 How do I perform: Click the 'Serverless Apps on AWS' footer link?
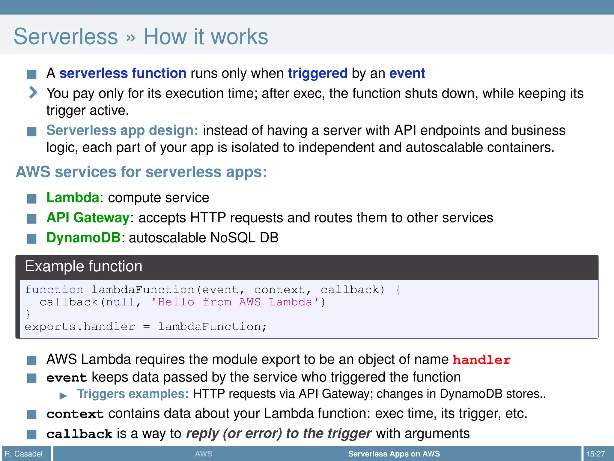pyautogui.click(x=394, y=454)
